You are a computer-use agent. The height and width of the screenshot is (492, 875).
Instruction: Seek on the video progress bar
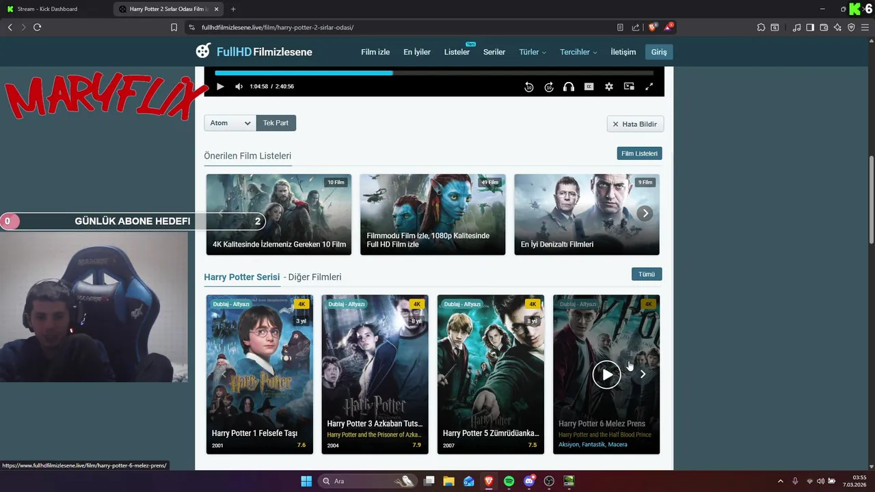(x=434, y=72)
